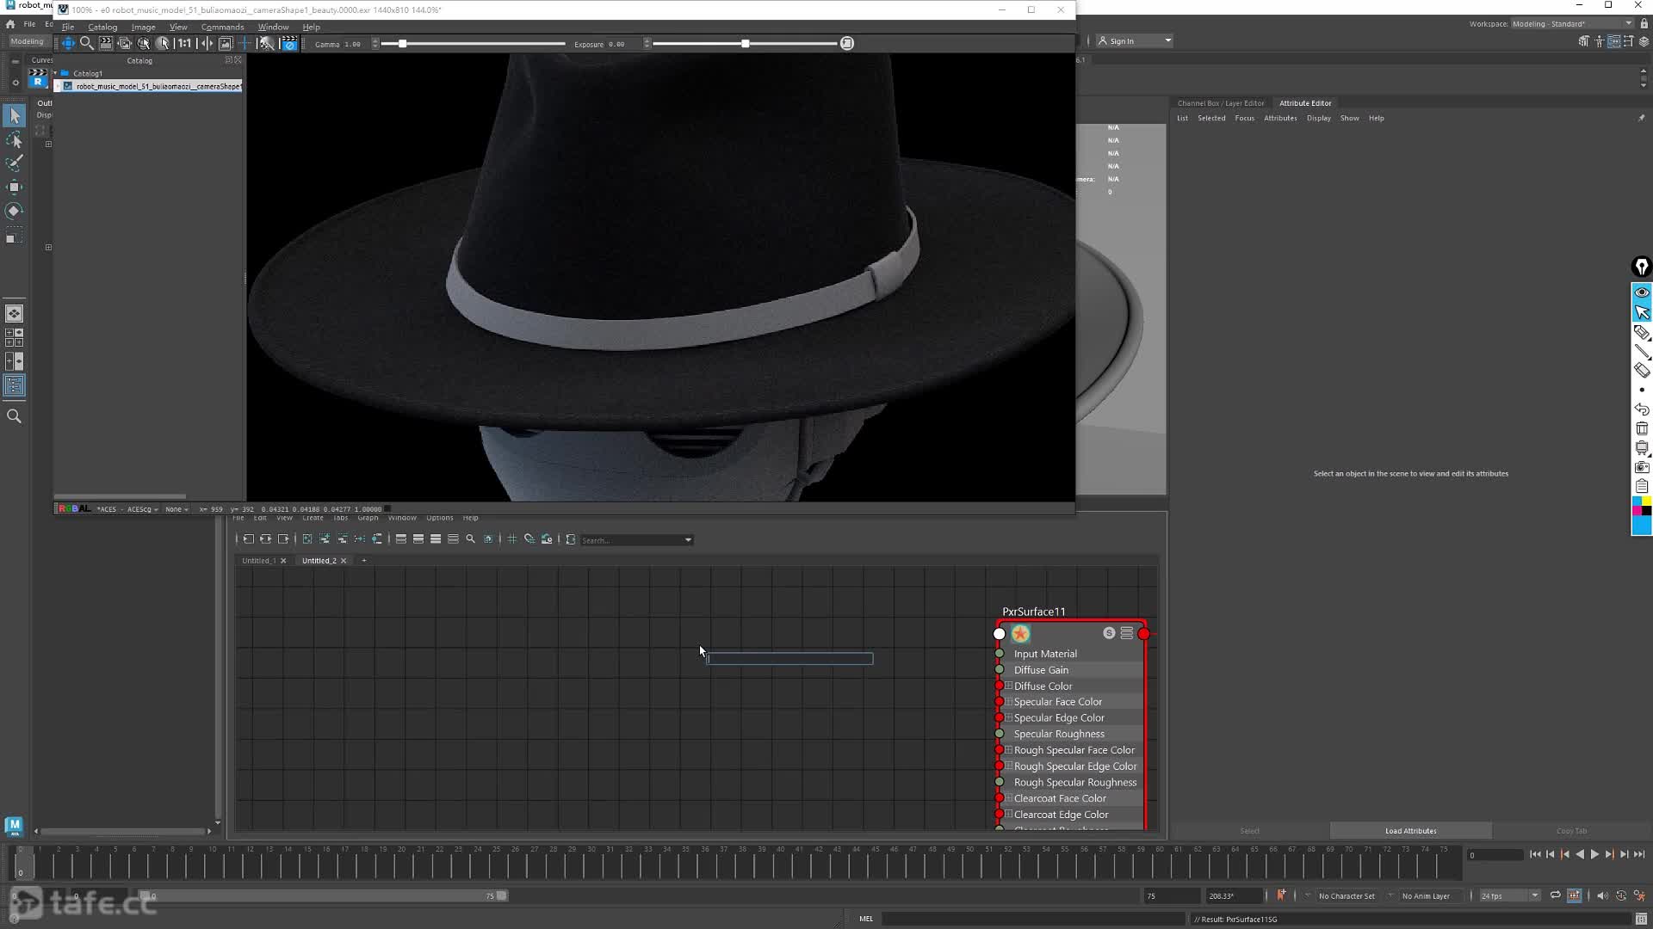Open the Catalog menu in the render viewer
The image size is (1653, 929).
point(102,27)
